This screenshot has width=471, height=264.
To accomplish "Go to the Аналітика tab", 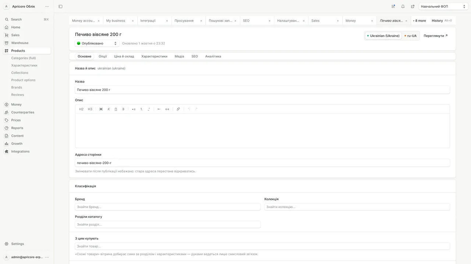I will pos(213,56).
